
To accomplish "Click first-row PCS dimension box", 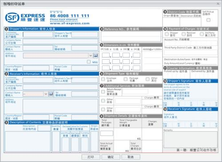I will point(106,55).
